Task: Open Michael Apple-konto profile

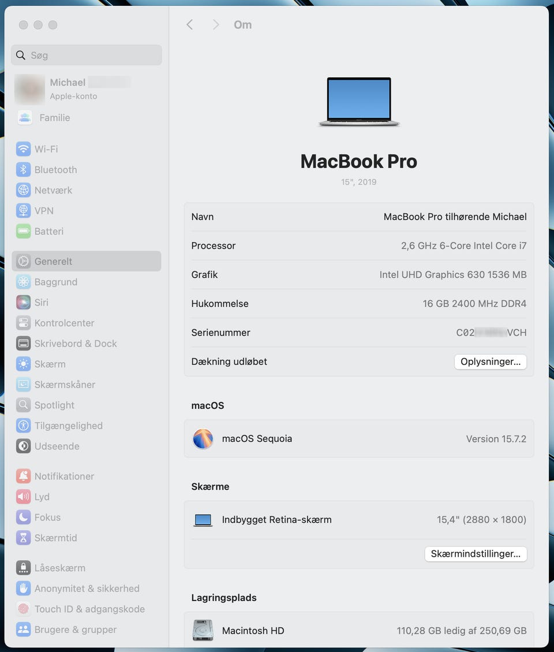Action: 87,89
